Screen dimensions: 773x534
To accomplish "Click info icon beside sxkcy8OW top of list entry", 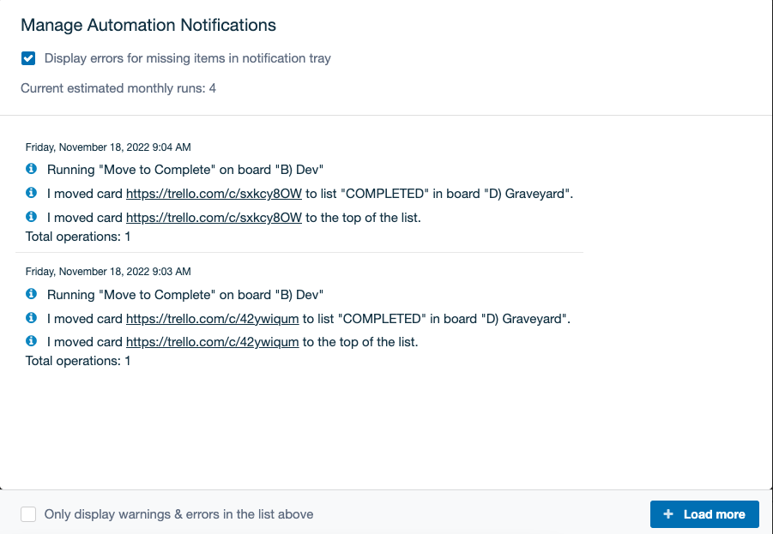I will click(x=31, y=217).
